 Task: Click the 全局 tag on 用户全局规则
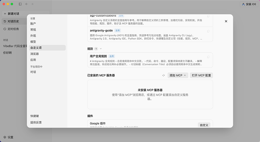point(112,56)
